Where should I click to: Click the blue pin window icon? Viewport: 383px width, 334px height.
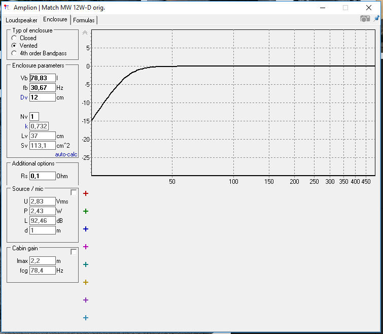coord(376,18)
